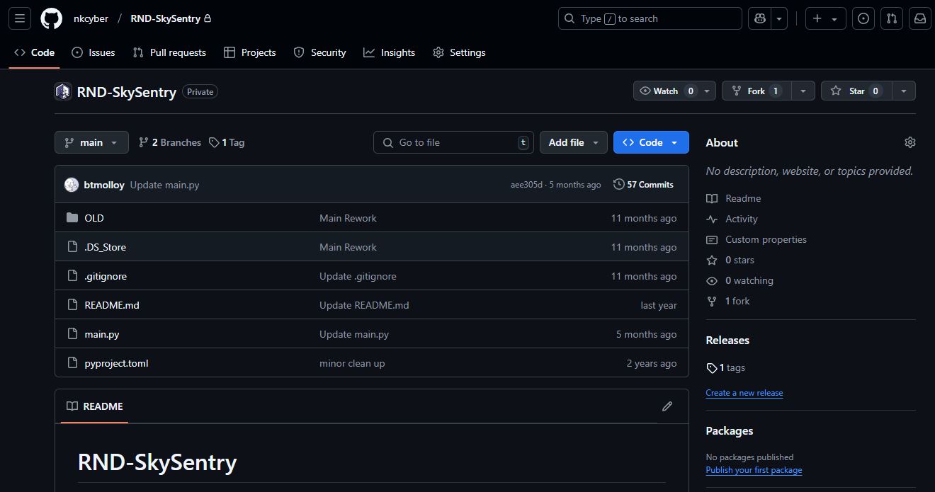View the 1 Tag link
This screenshot has width=935, height=492.
tap(227, 142)
